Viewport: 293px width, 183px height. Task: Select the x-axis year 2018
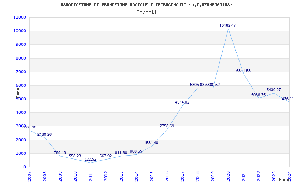pos(198,176)
